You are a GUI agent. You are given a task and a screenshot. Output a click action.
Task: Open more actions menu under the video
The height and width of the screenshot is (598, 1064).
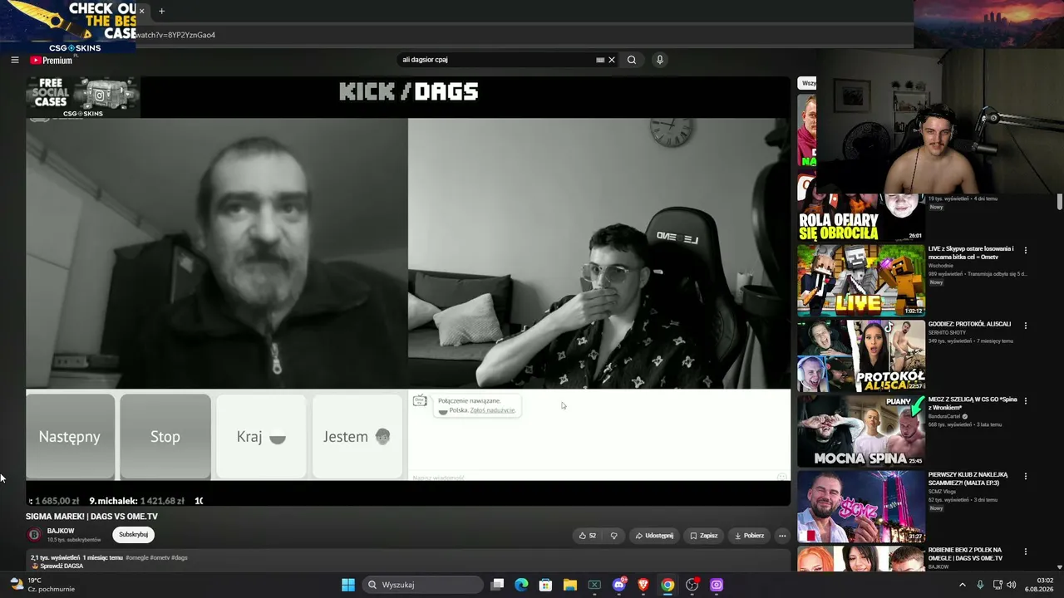[782, 536]
